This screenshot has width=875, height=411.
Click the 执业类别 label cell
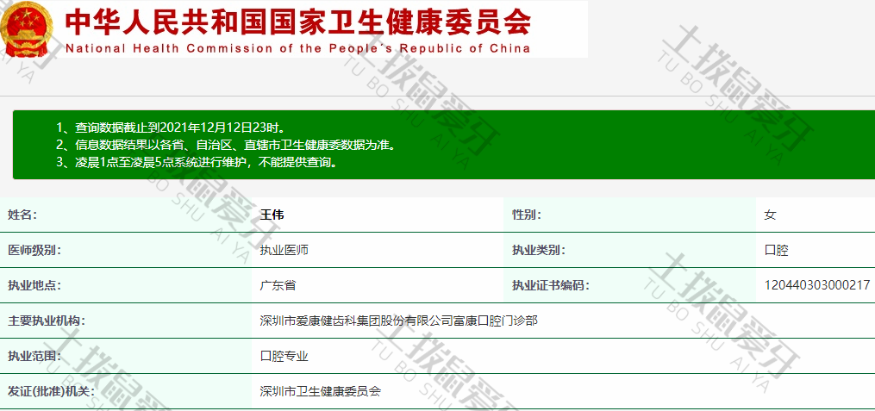point(629,250)
